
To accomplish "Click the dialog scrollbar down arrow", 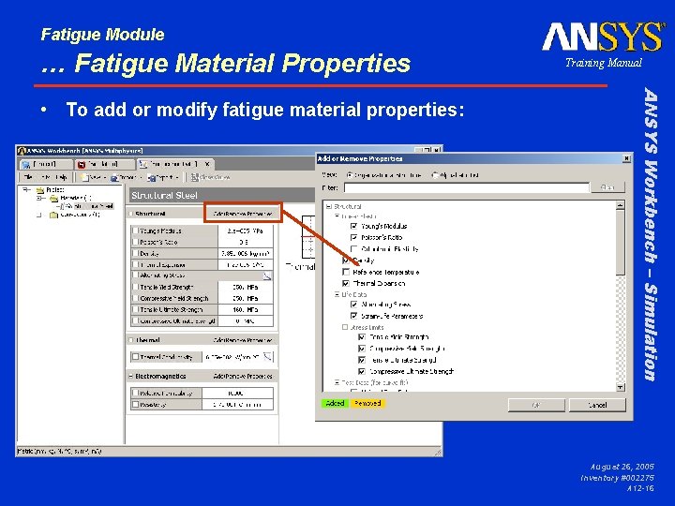I will (x=621, y=388).
